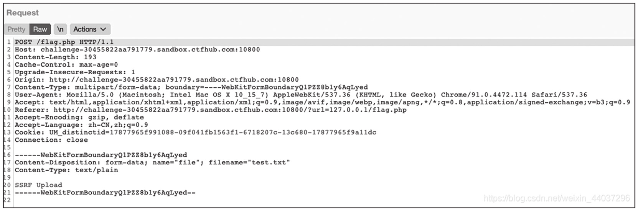Place cursor on Content-Length: 193 line
Viewport: 638px width, 211px height.
[55, 57]
